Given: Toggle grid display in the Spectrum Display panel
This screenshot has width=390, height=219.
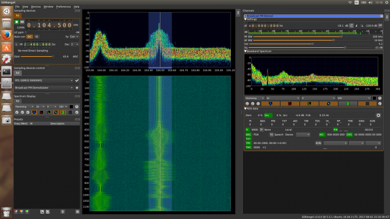Looking at the screenshot, I should [70, 112].
